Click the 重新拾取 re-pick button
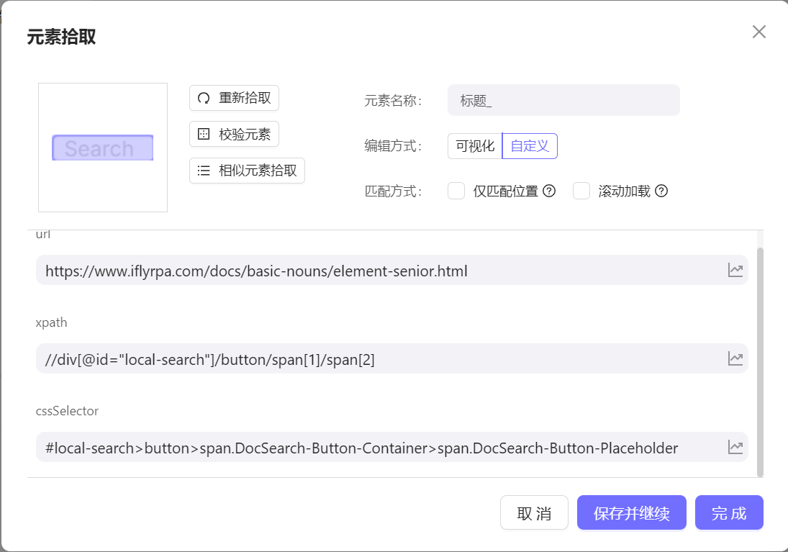Image resolution: width=788 pixels, height=552 pixels. point(234,98)
